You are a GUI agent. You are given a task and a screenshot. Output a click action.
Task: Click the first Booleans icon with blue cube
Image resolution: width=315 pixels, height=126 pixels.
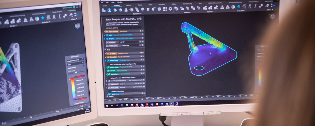[x=176, y=8]
